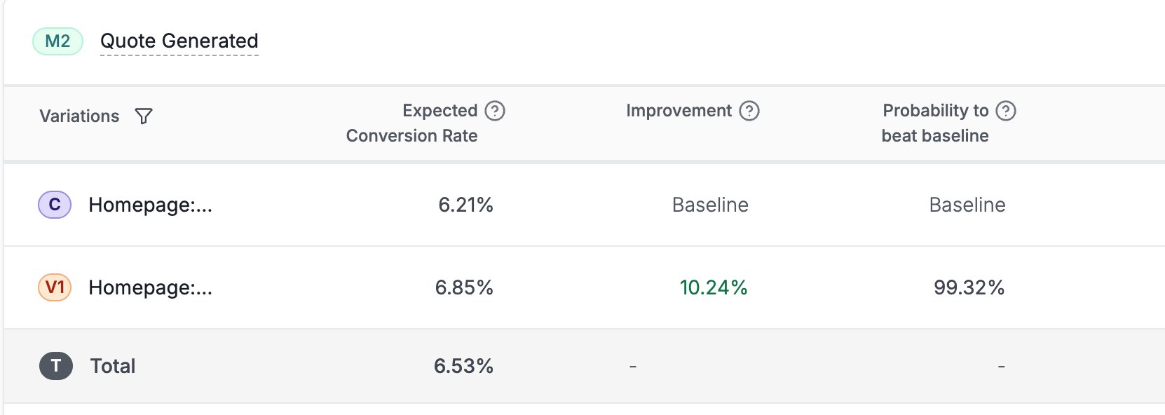The height and width of the screenshot is (415, 1165).
Task: Click the Improvement column header
Action: click(x=679, y=111)
